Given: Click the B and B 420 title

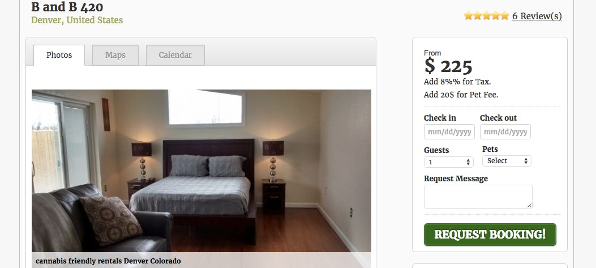Looking at the screenshot, I should pyautogui.click(x=67, y=7).
